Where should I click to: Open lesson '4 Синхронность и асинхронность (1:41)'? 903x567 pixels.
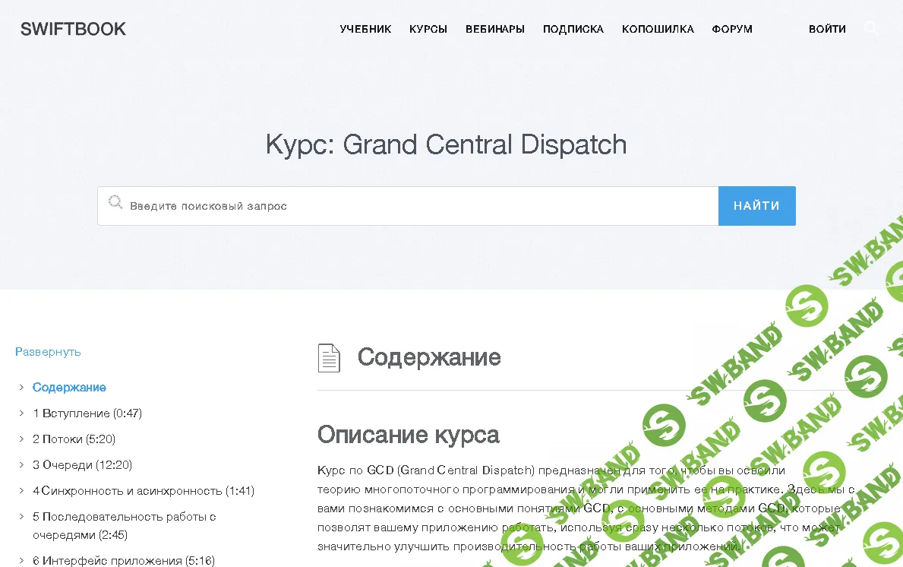(x=144, y=490)
